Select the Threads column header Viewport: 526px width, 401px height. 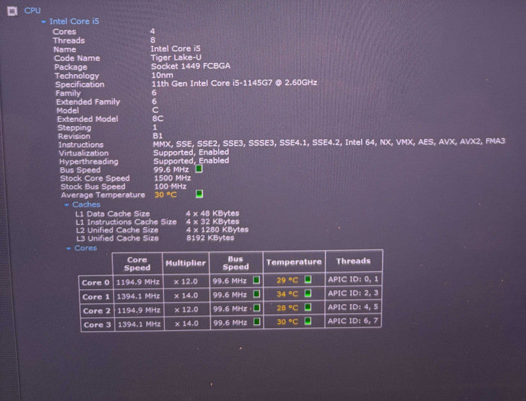click(353, 261)
